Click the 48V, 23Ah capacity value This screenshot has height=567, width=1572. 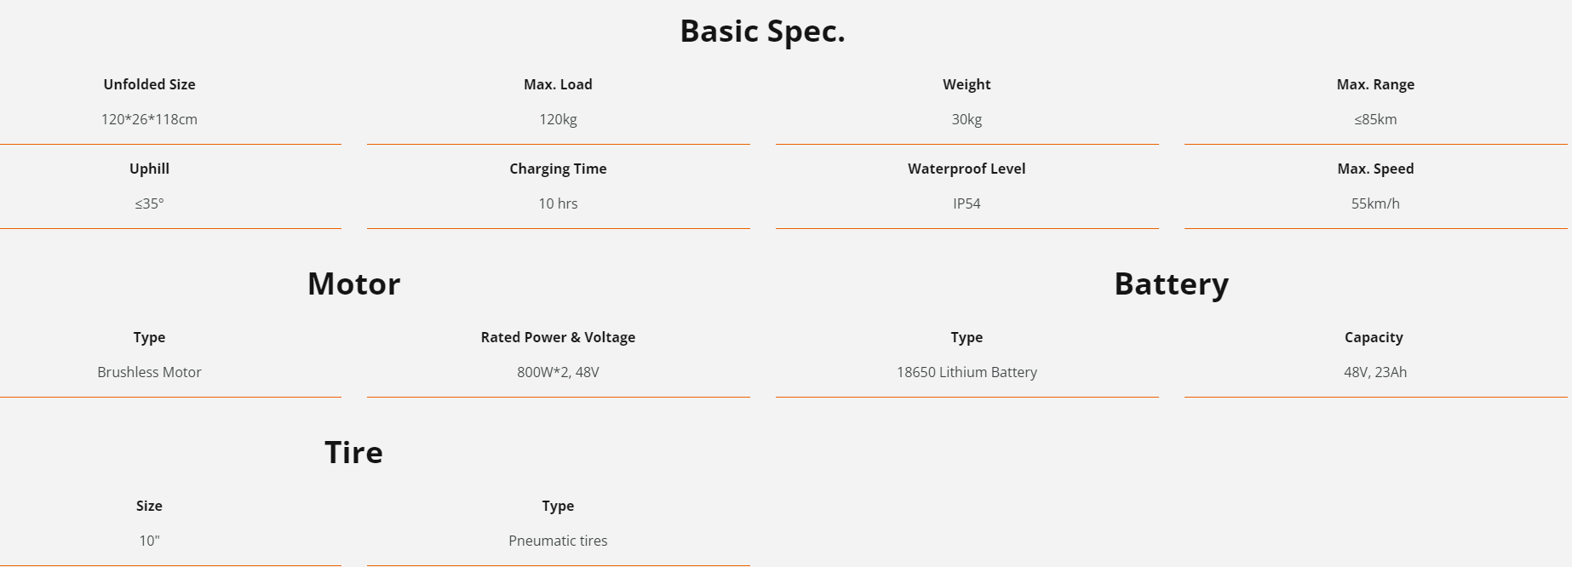[1375, 372]
